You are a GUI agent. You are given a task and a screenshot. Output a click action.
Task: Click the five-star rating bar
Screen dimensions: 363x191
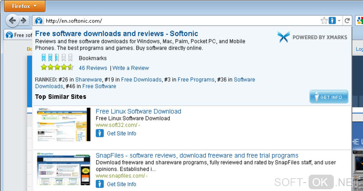(57, 67)
